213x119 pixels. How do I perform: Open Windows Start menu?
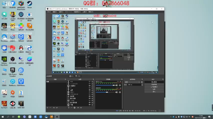coord(3,117)
